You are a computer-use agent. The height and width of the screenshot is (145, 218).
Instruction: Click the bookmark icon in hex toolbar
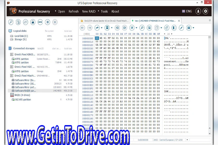[x=107, y=28]
